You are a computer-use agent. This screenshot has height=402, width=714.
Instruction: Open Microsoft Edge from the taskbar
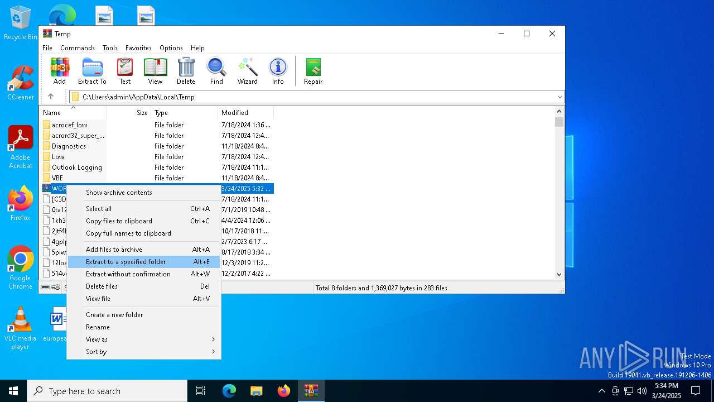tap(229, 391)
